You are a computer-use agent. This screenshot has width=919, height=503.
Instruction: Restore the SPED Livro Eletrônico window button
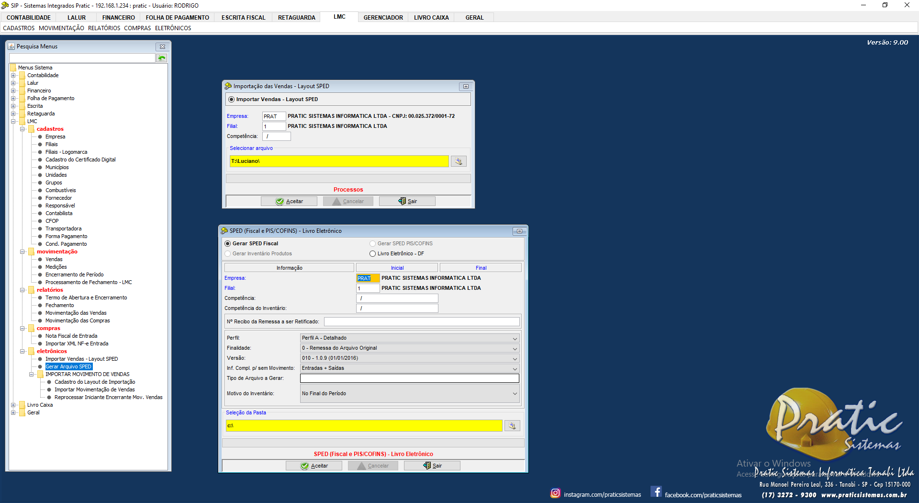pyautogui.click(x=519, y=231)
